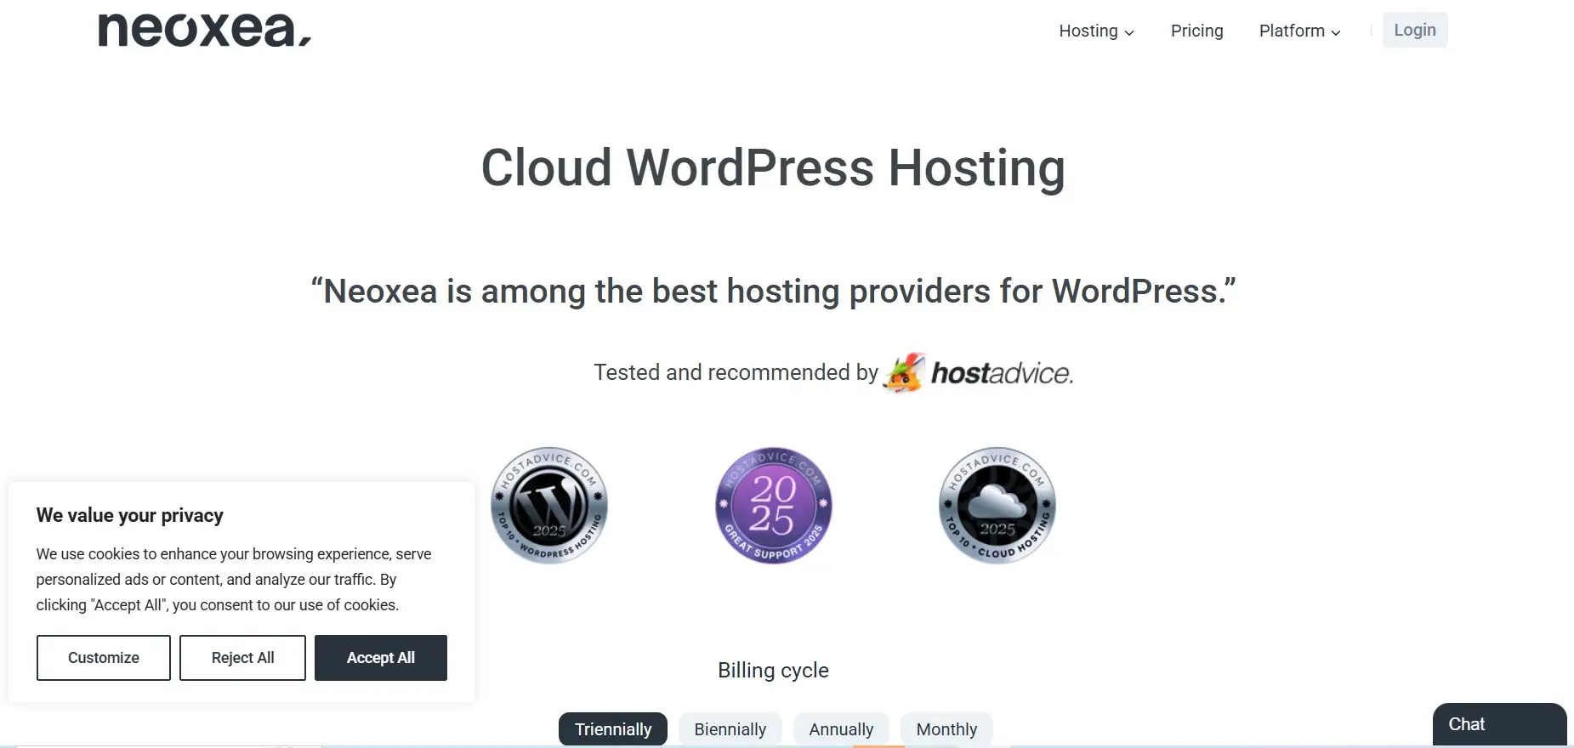The image size is (1574, 748).
Task: Click the 'Tested and recommended by' text
Action: (736, 372)
